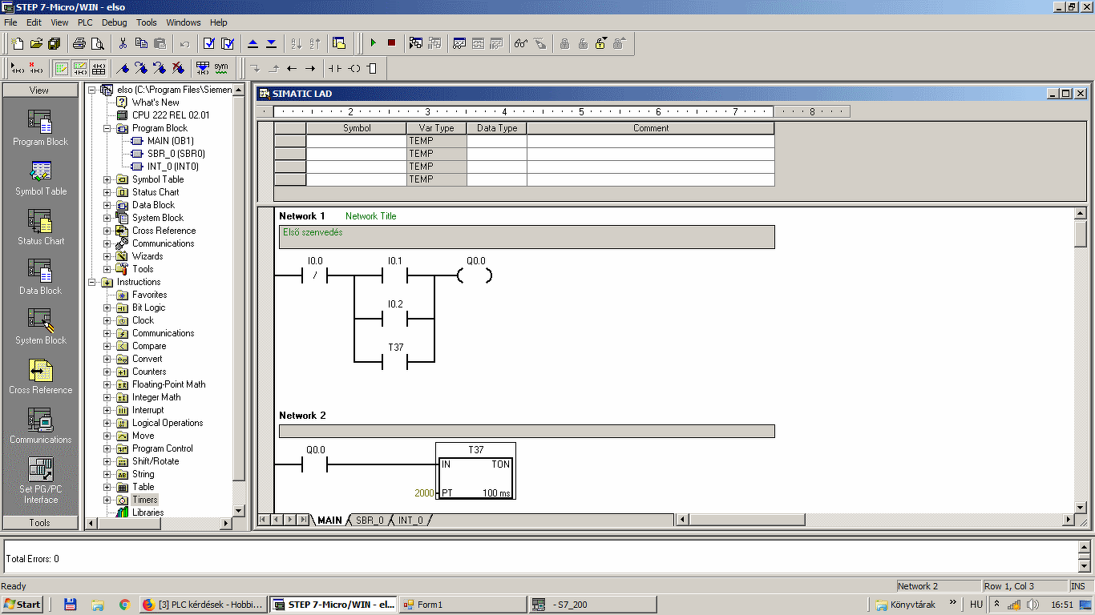The width and height of the screenshot is (1095, 615).
Task: Put the PLC in RUN with the green arrow
Action: click(x=373, y=43)
